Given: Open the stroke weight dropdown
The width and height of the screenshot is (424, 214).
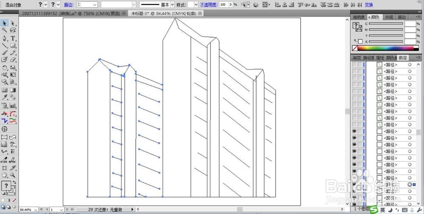Looking at the screenshot, I should [95, 5].
